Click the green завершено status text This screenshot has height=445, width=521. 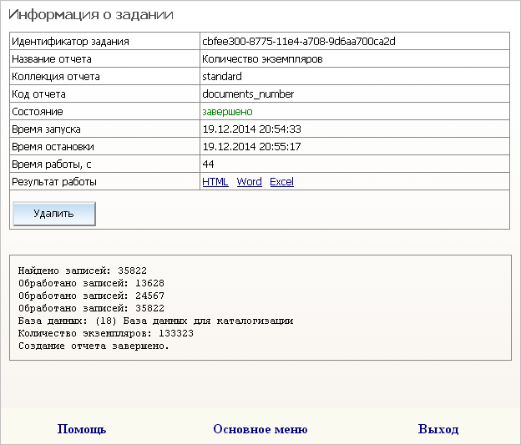(228, 112)
